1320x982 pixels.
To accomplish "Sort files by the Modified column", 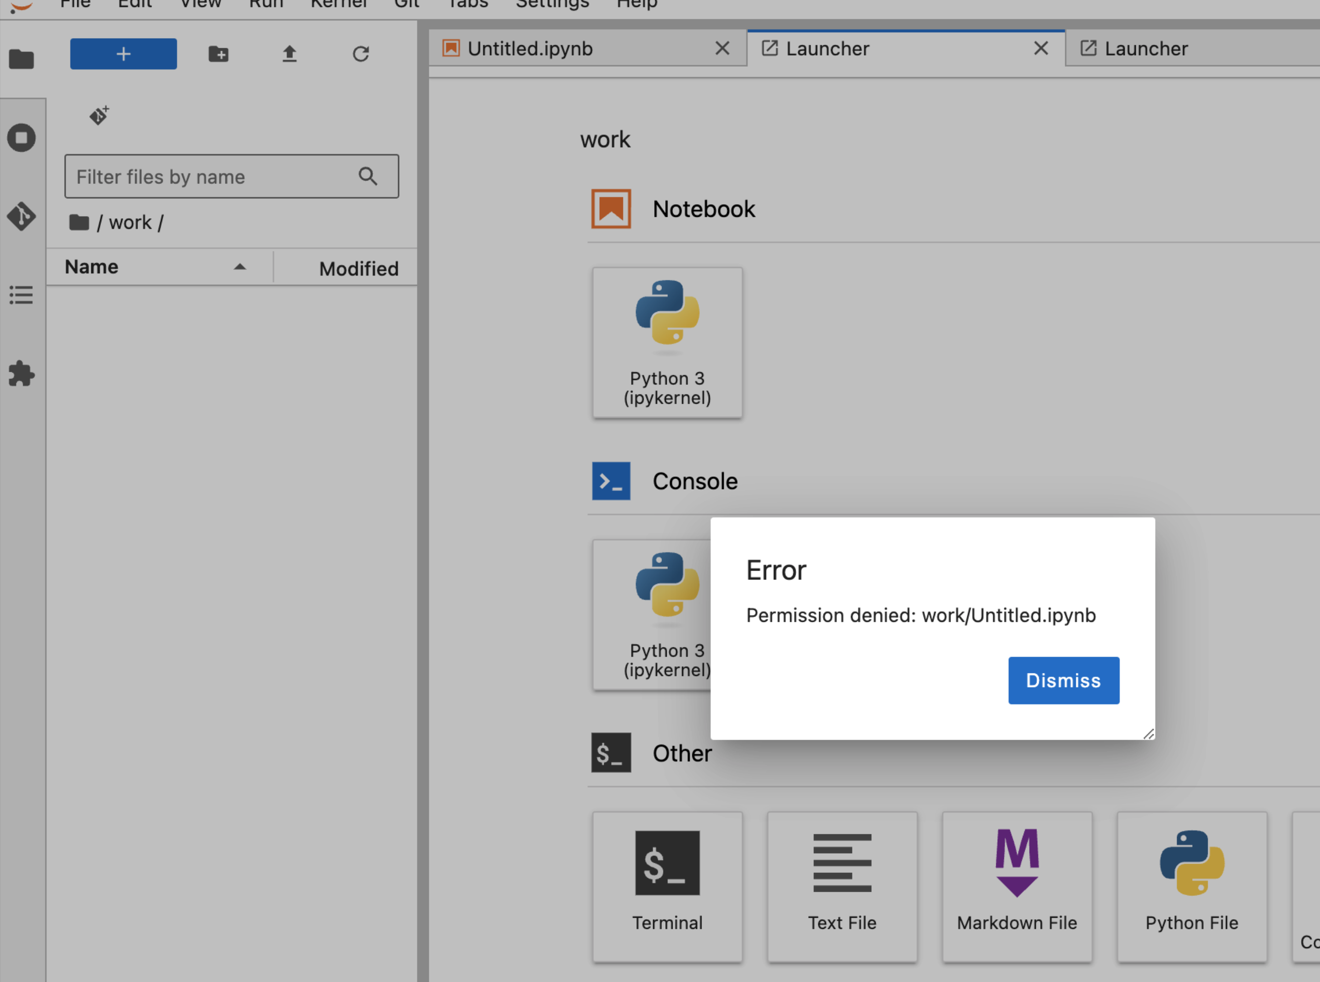I will tap(358, 269).
